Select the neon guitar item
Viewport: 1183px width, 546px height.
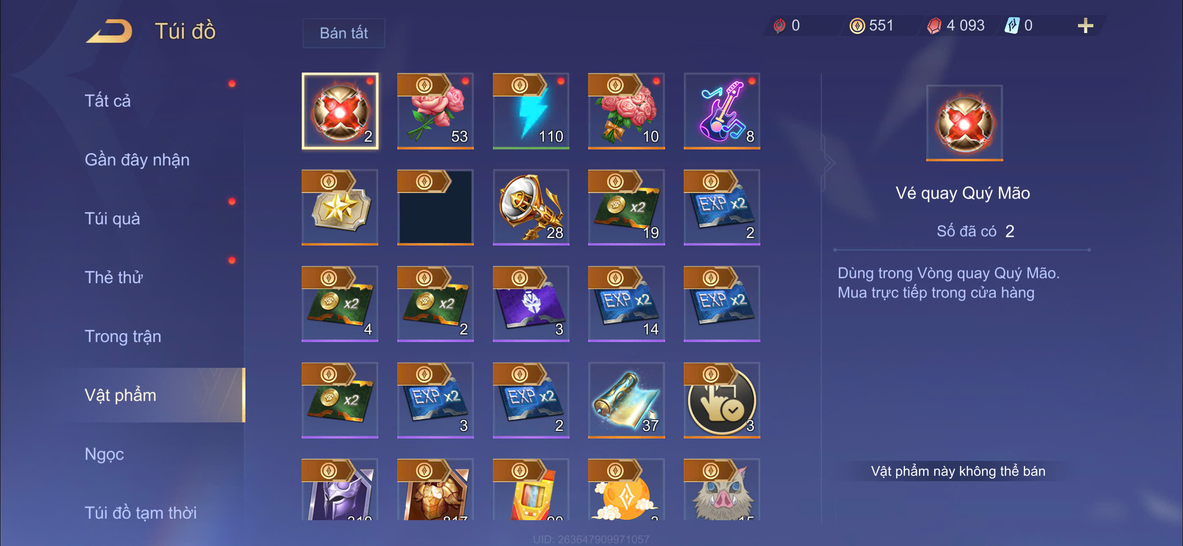pyautogui.click(x=721, y=111)
